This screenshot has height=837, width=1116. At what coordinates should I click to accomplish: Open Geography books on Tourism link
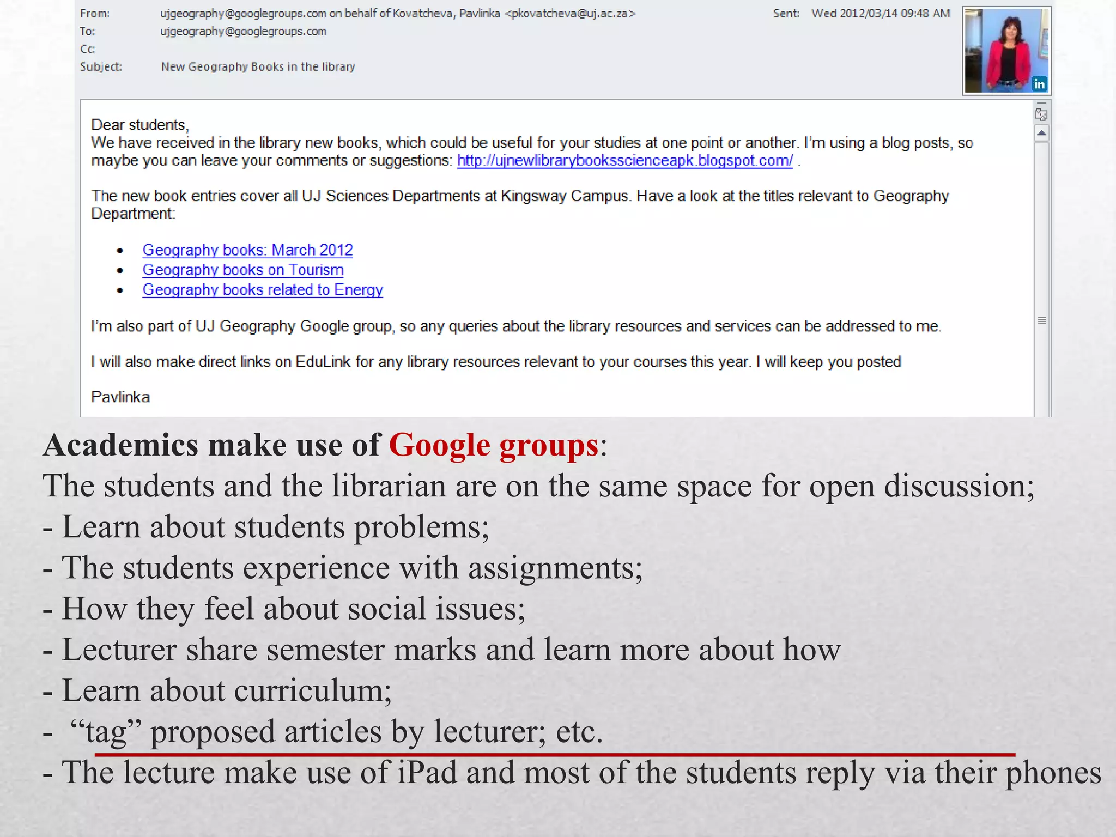[x=243, y=270]
